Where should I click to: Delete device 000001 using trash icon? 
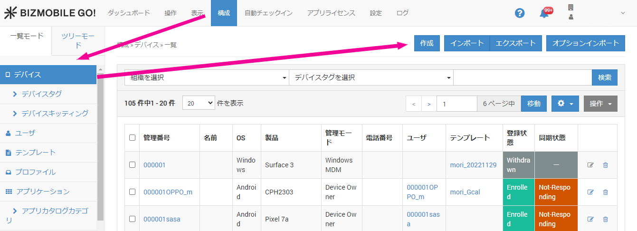605,165
